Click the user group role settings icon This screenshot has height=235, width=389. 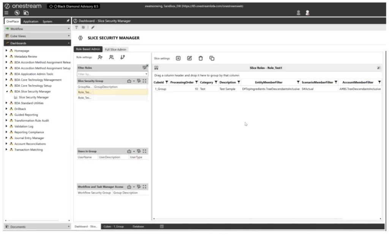click(x=111, y=57)
